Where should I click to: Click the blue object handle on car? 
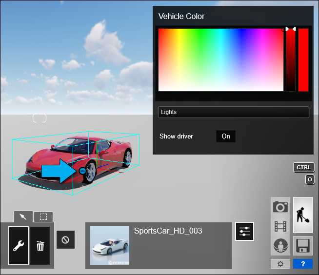point(82,171)
